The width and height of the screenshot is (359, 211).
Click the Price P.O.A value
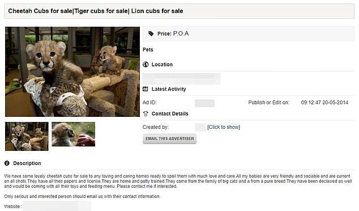pyautogui.click(x=181, y=33)
